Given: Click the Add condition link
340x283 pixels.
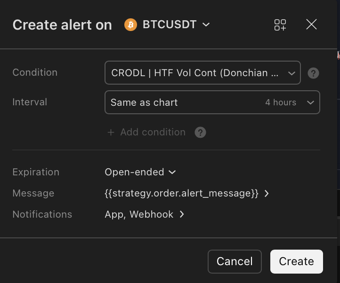Looking at the screenshot, I should (x=153, y=132).
